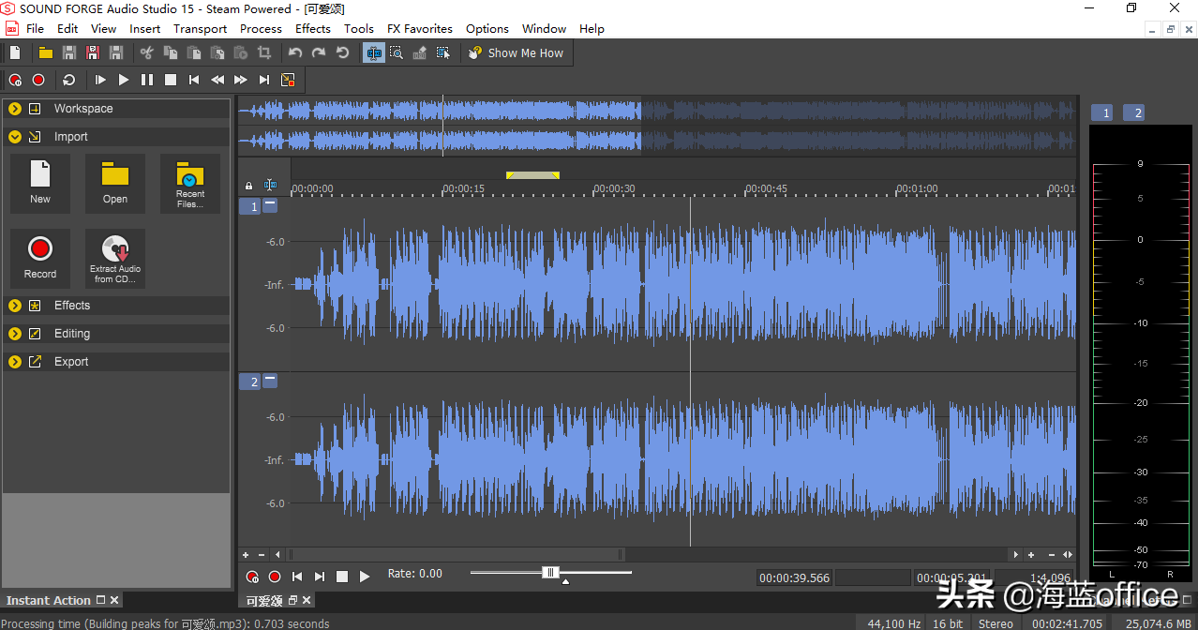Collapse the Workspace section
This screenshot has width=1198, height=630.
click(15, 109)
